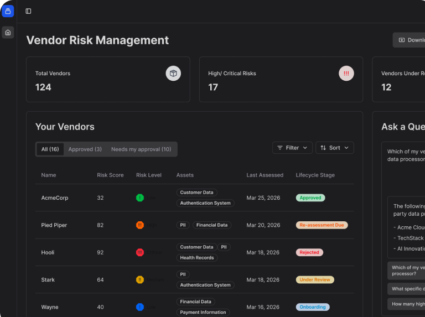Click AcmeCorp's Authentication System tag

(205, 203)
